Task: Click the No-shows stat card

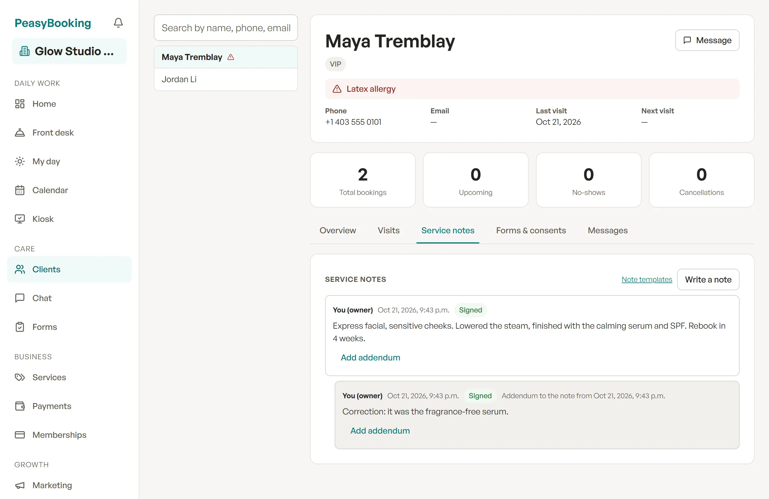Action: [x=588, y=180]
